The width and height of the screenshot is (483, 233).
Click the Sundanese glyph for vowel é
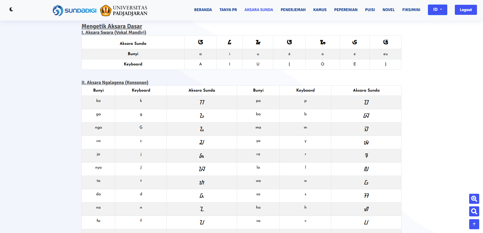289,42
